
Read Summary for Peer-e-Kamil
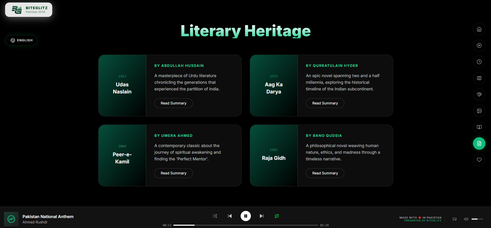point(174,173)
